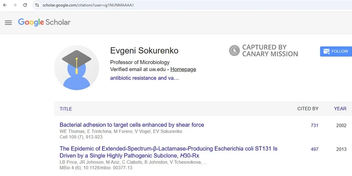Open the Homepage link in the profile
The width and height of the screenshot is (352, 176).
183,69
